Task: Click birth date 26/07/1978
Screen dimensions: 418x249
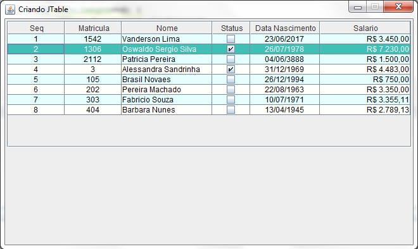Action: (284, 49)
